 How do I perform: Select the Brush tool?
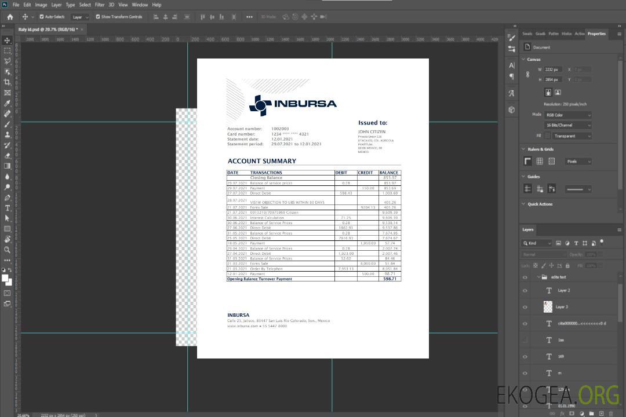point(7,124)
